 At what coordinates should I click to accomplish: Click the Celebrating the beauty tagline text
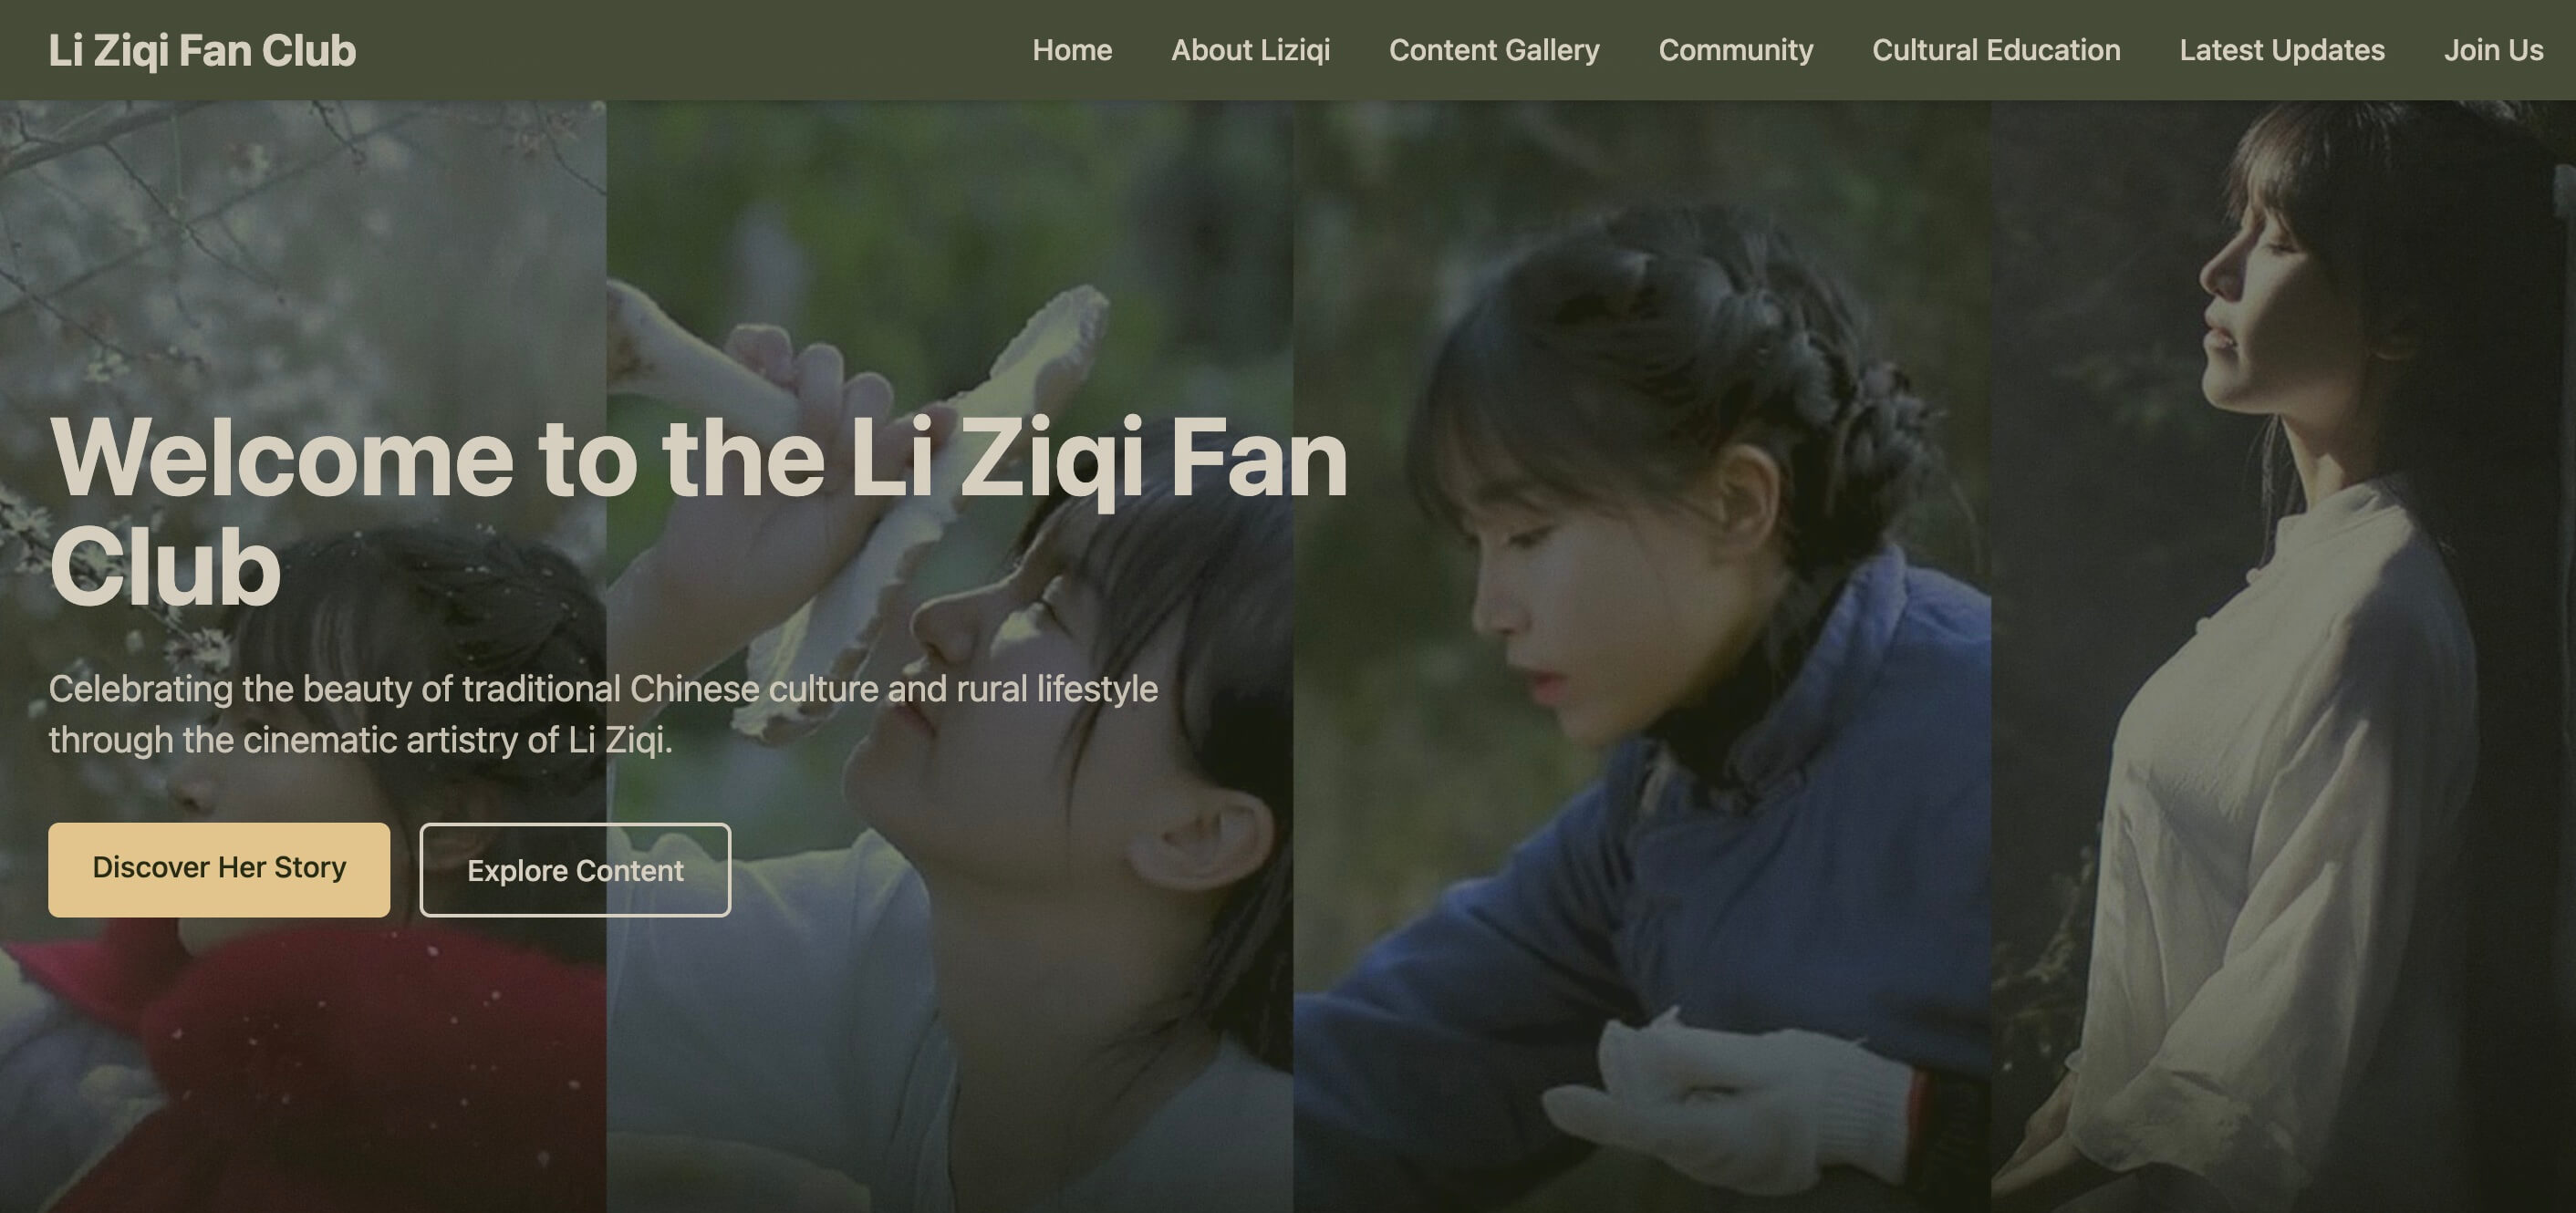click(x=603, y=714)
